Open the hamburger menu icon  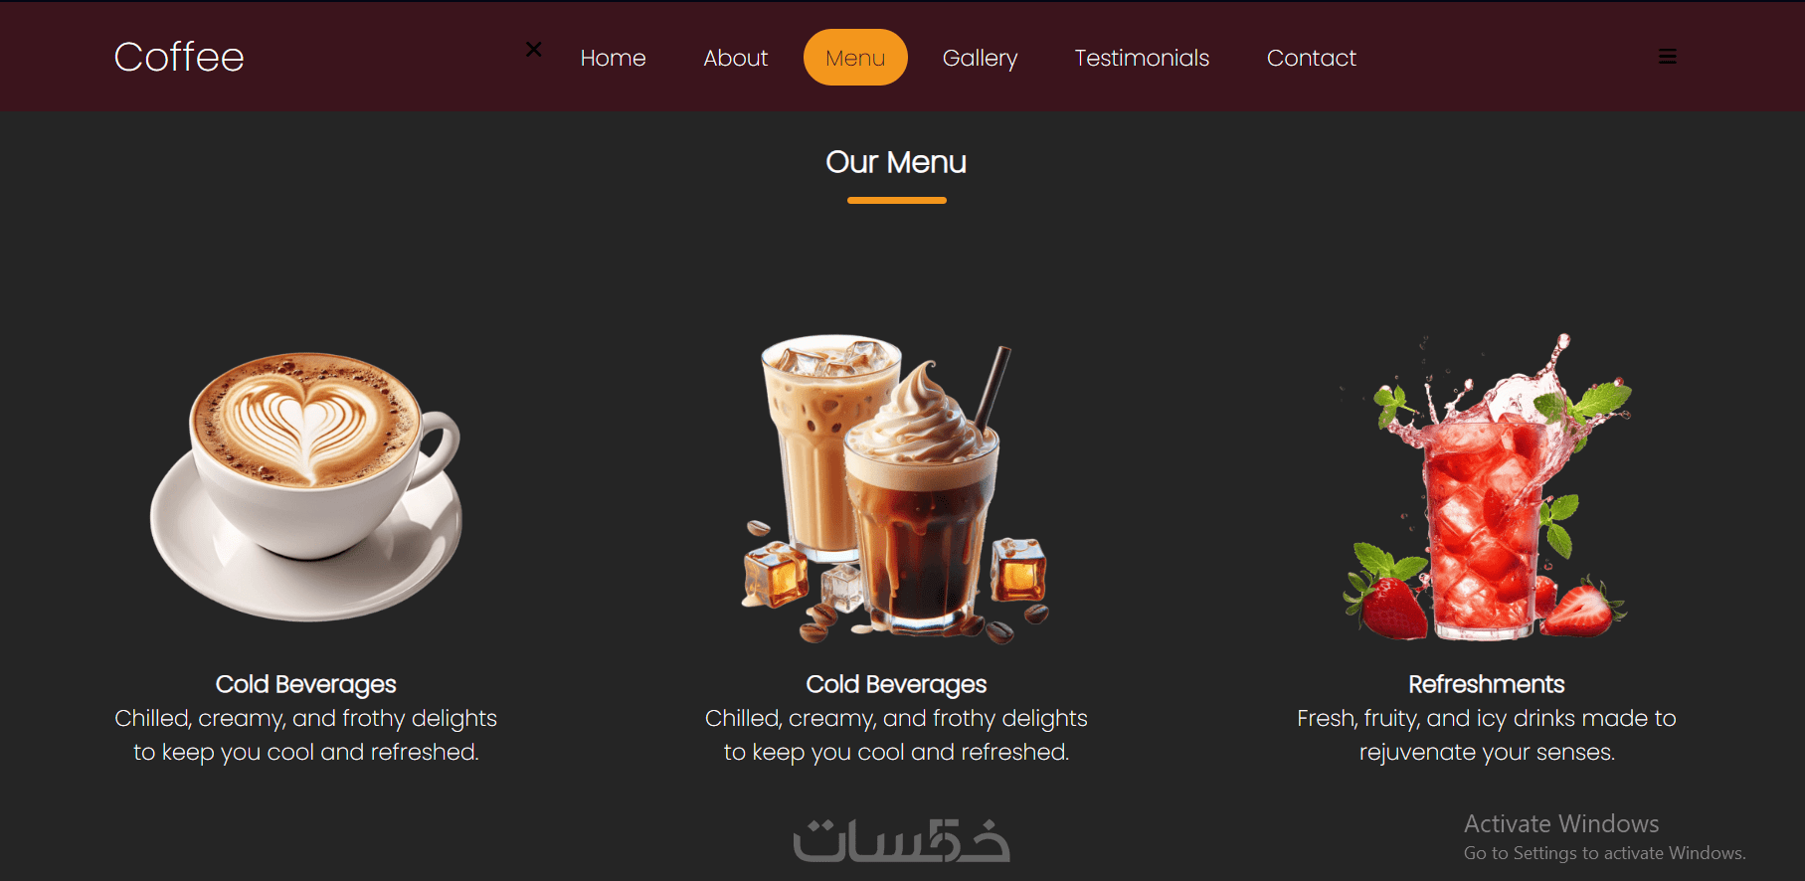point(1668,57)
